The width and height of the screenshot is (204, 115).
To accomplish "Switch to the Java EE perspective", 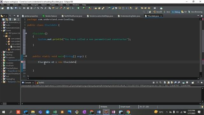I will 157,12.
